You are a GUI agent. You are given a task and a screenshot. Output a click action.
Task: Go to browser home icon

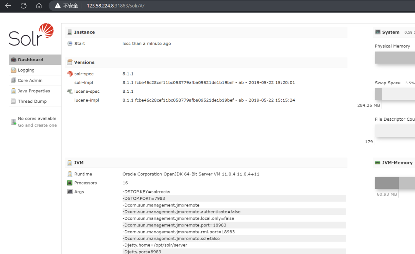(39, 5)
